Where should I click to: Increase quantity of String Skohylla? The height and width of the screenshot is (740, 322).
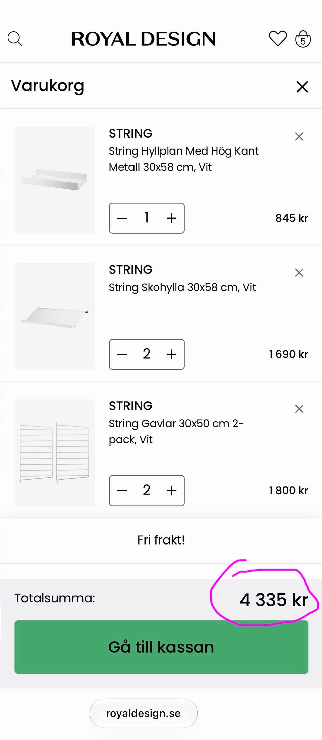pyautogui.click(x=171, y=354)
